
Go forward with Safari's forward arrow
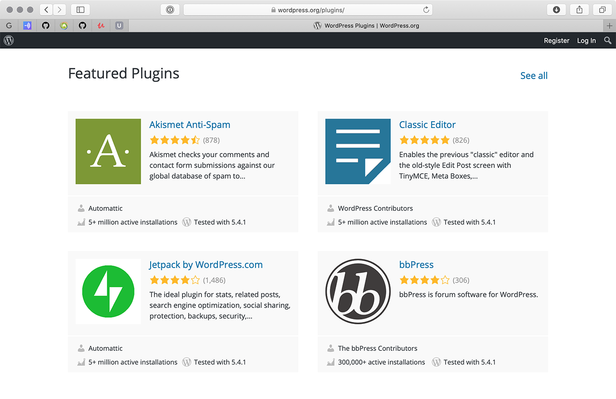[x=60, y=10]
